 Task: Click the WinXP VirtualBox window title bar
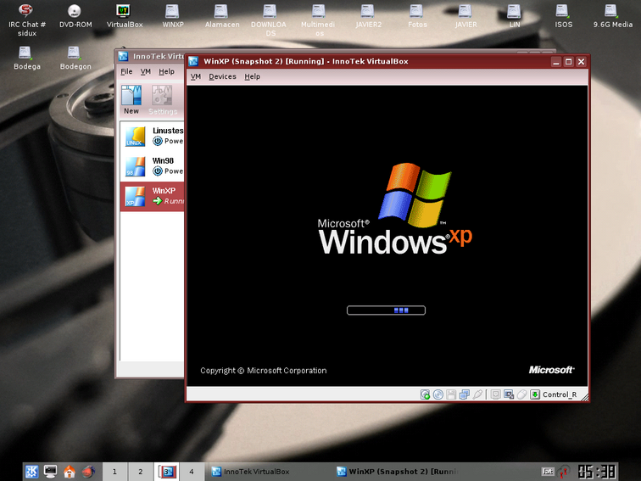pos(368,61)
